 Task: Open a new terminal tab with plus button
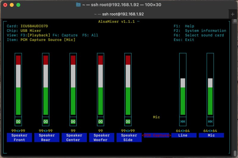point(233,14)
